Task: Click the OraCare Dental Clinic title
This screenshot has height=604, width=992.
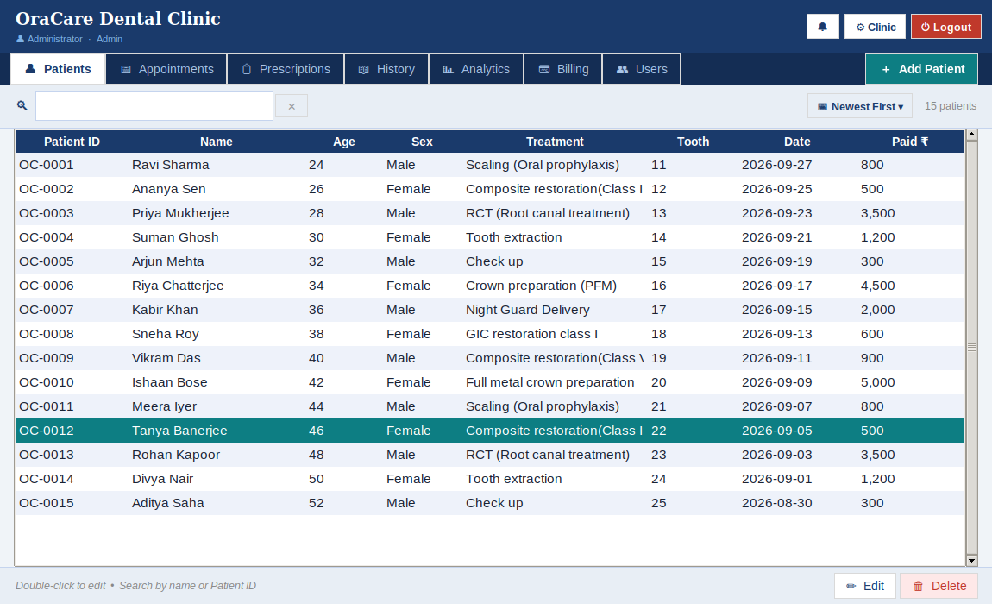Action: point(117,18)
